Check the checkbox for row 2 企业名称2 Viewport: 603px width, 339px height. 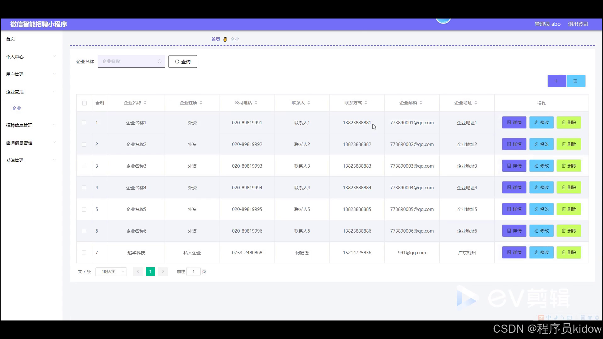pos(84,144)
